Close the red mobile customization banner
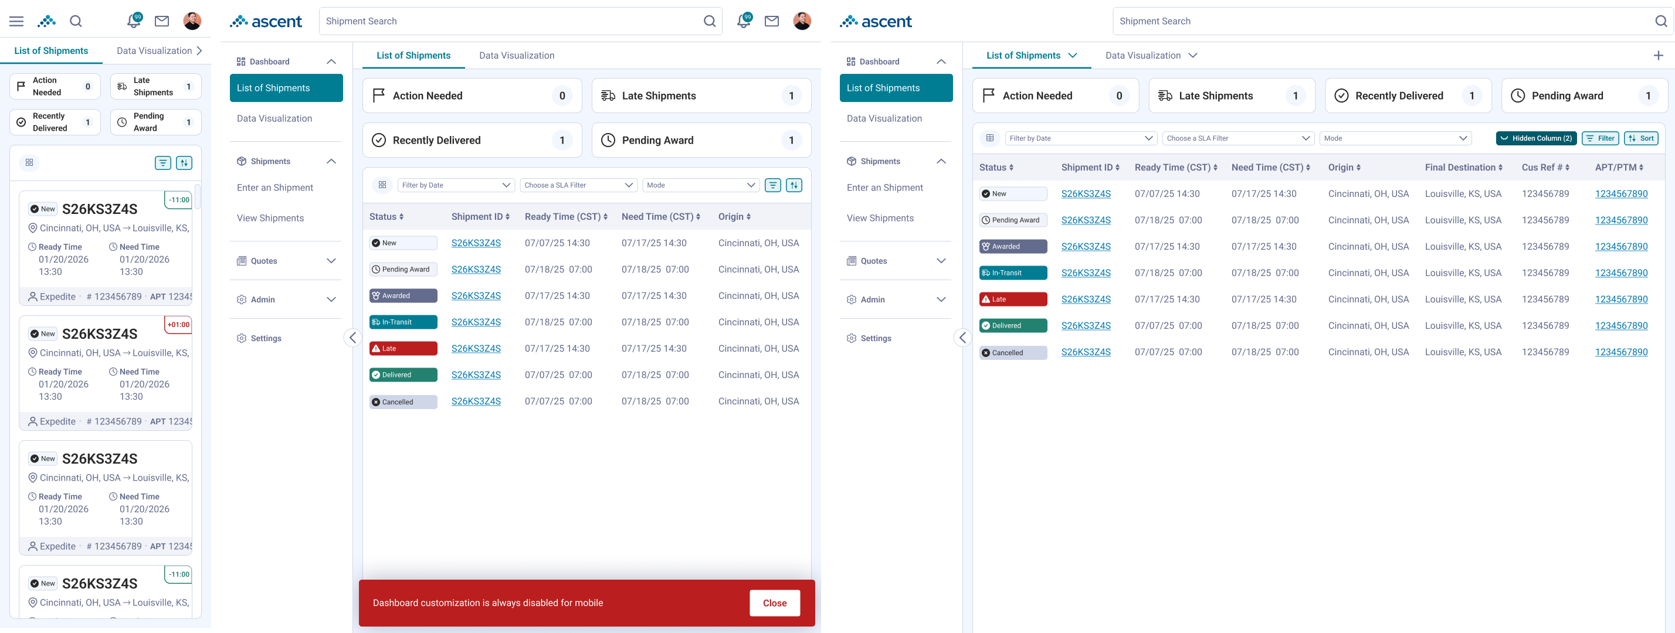This screenshot has height=633, width=1675. (774, 603)
